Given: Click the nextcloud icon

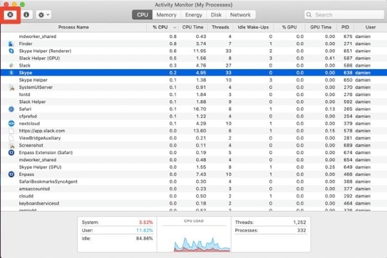Looking at the screenshot, I should tap(11, 123).
